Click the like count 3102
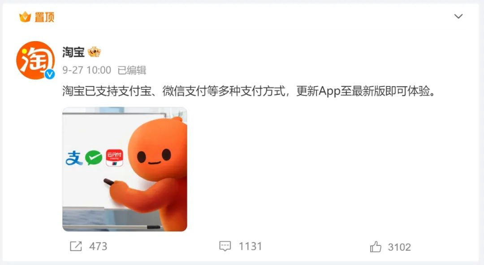Image resolution: width=484 pixels, height=265 pixels. tap(399, 247)
